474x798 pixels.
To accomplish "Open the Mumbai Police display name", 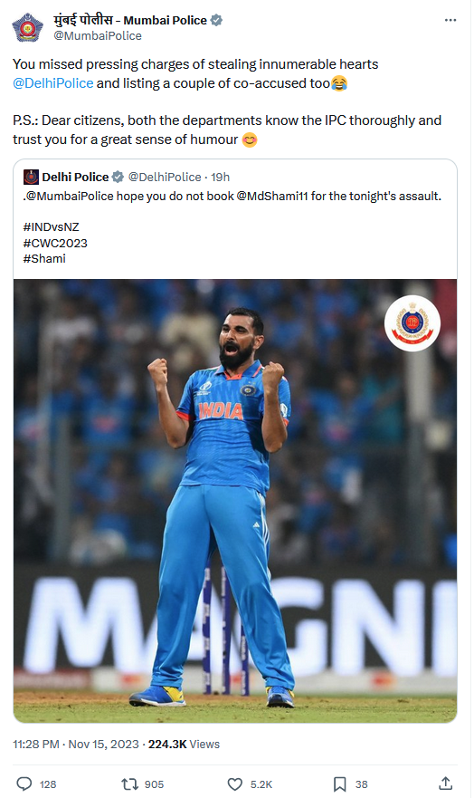I will pyautogui.click(x=130, y=20).
